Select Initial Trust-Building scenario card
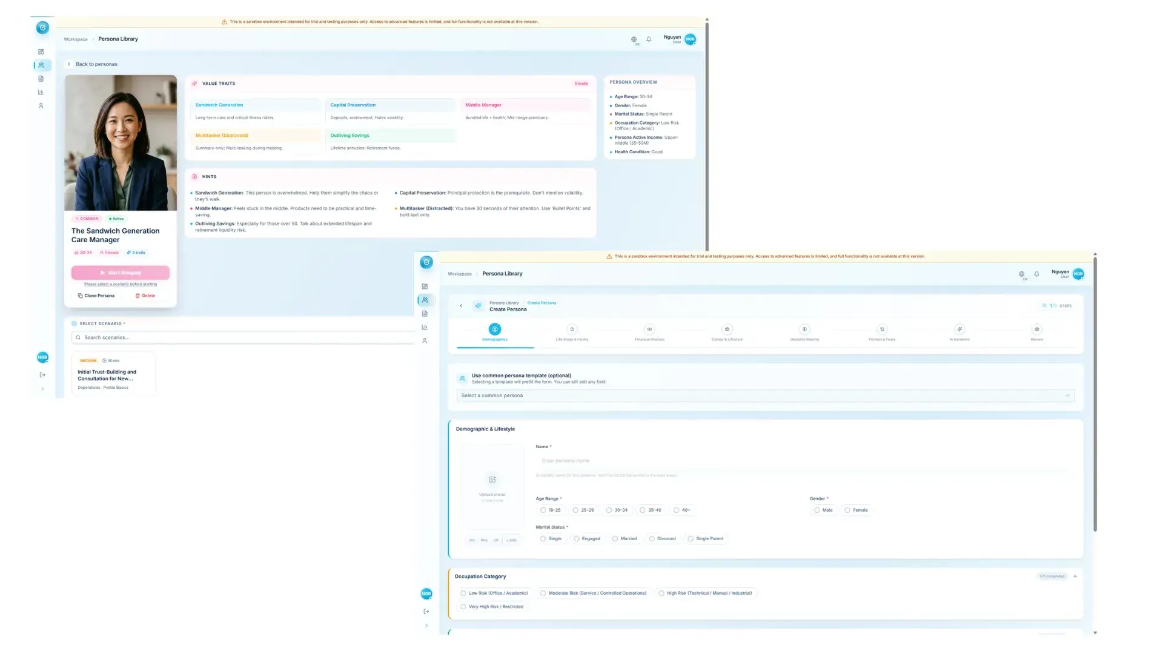The image size is (1163, 654). point(114,374)
